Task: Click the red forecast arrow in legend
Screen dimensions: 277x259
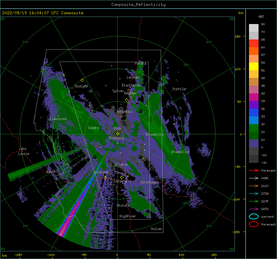Action: click(x=254, y=170)
